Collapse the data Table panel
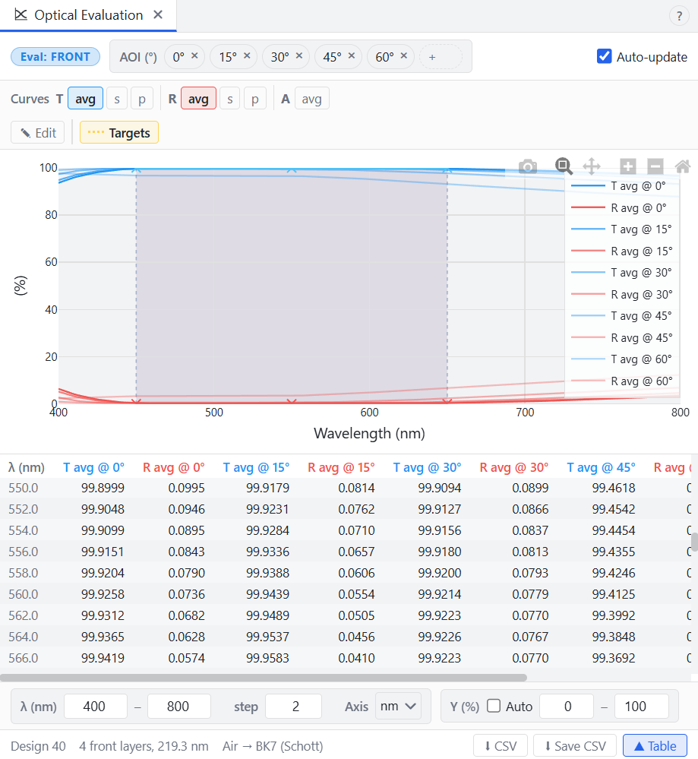698x759 pixels. click(655, 746)
